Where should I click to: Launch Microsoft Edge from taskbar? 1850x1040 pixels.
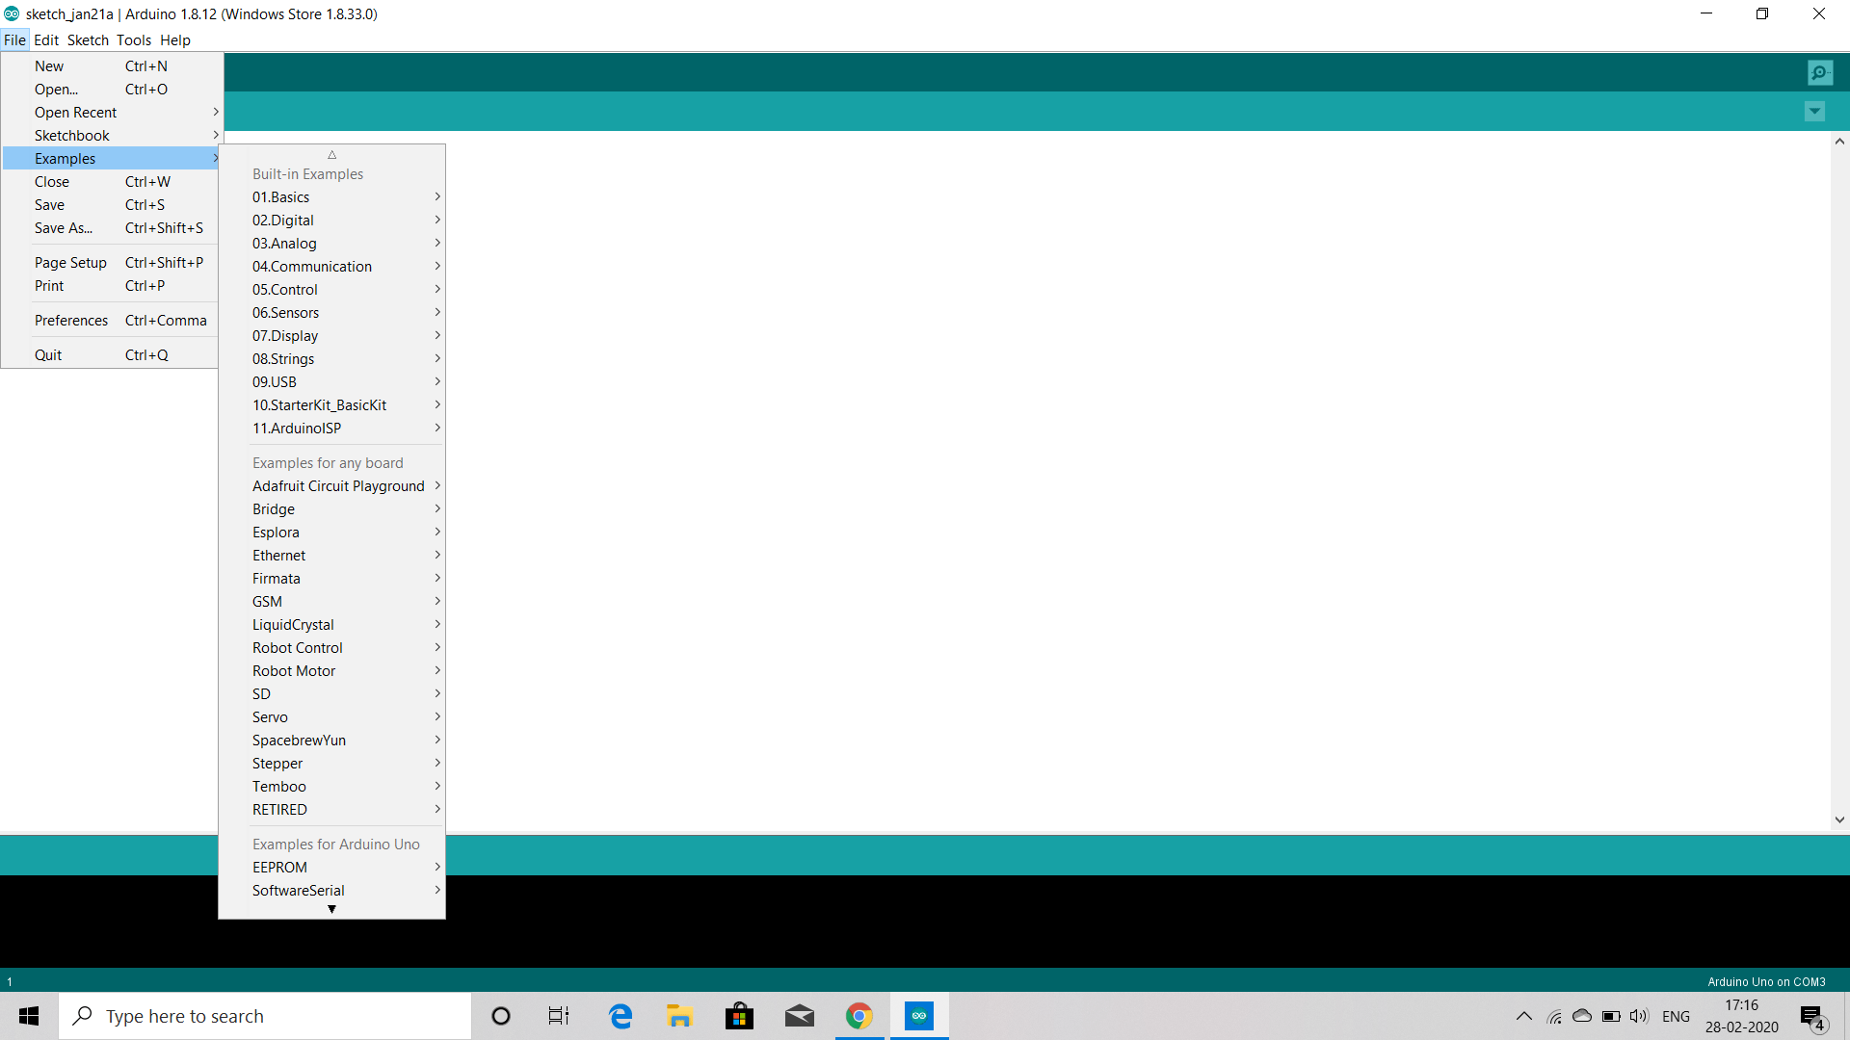pos(621,1016)
